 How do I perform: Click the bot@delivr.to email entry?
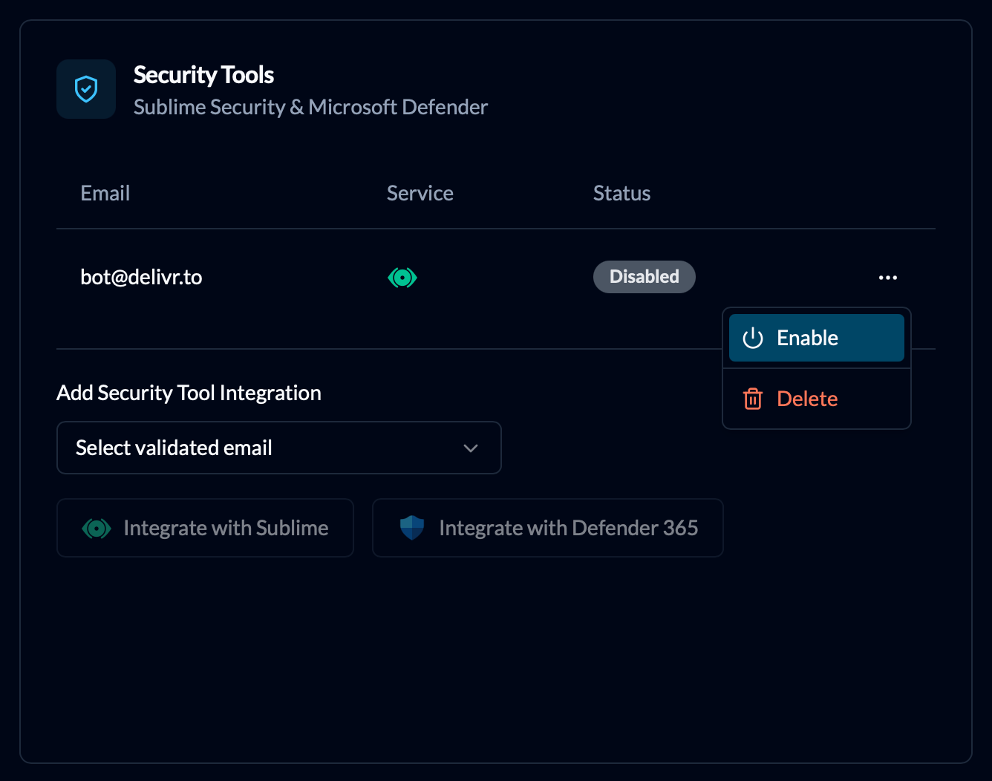click(141, 276)
